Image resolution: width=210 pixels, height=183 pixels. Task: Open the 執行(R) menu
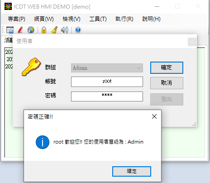[x=124, y=19]
